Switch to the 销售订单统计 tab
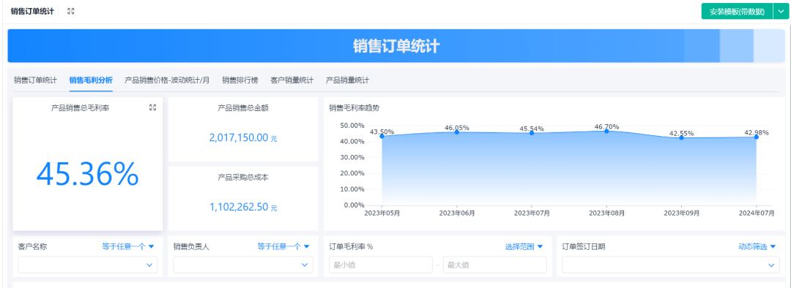This screenshot has height=288, width=791. click(x=35, y=80)
